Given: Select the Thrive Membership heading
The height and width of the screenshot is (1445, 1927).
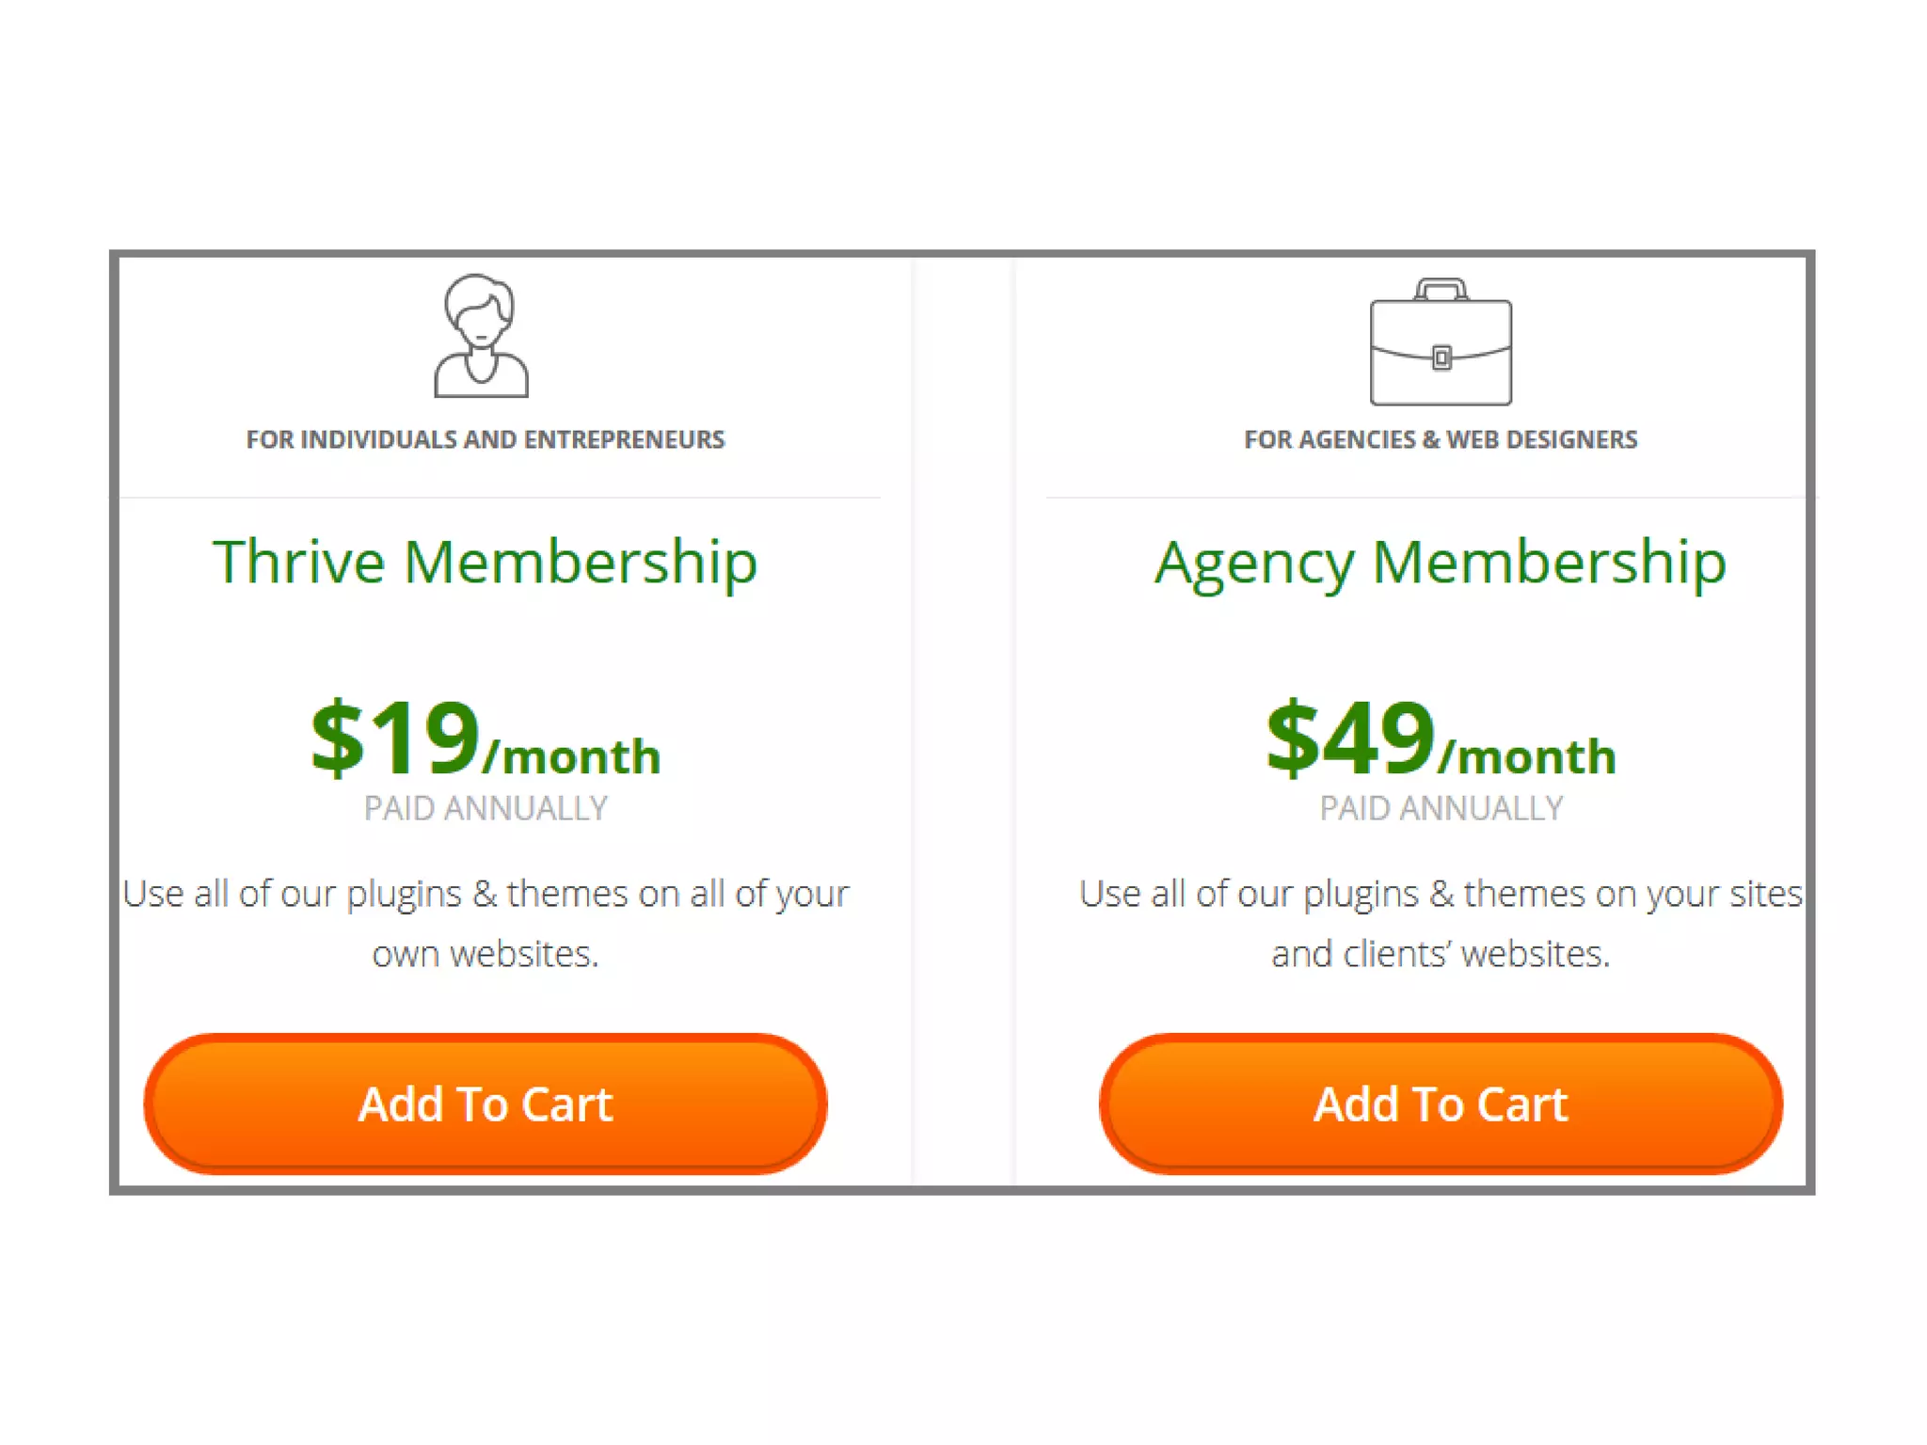Looking at the screenshot, I should (486, 563).
